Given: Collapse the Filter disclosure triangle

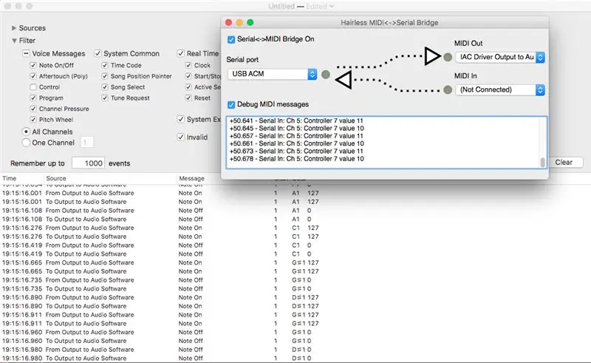Looking at the screenshot, I should [x=14, y=41].
